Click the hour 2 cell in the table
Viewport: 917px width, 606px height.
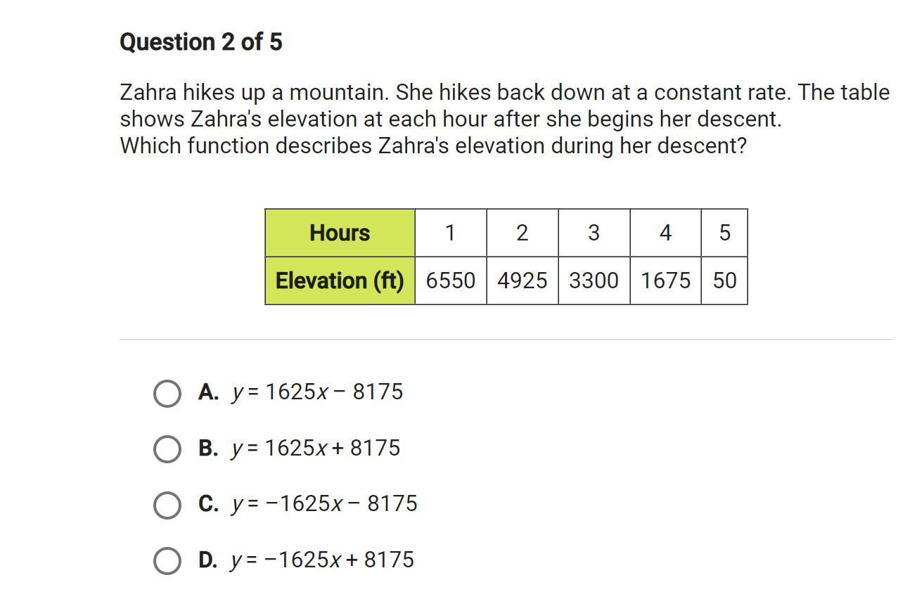coord(522,233)
